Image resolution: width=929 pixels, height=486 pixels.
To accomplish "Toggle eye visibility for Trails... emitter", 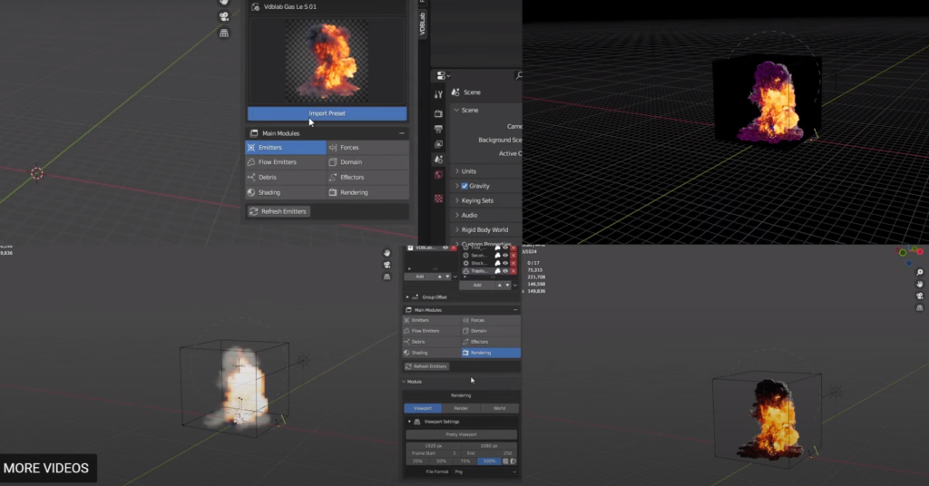I will pos(505,271).
